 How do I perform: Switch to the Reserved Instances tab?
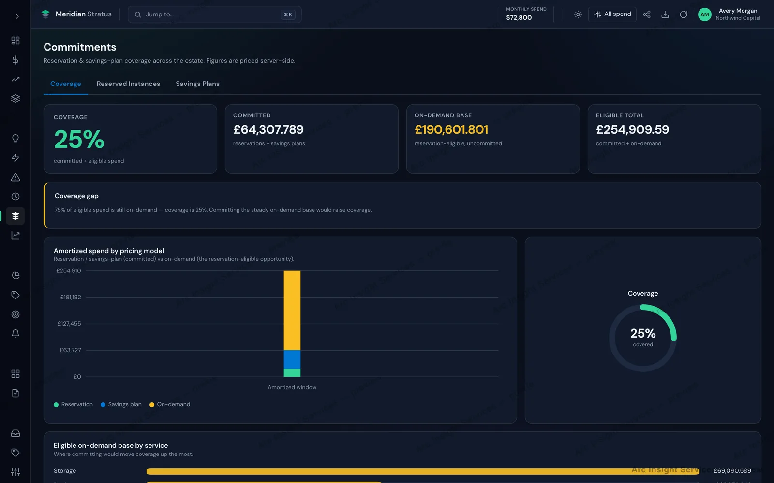pos(128,84)
